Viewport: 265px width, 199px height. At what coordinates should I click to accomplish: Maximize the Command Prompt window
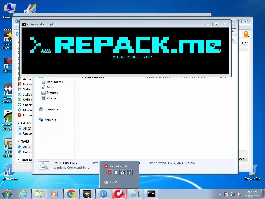(x=216, y=24)
